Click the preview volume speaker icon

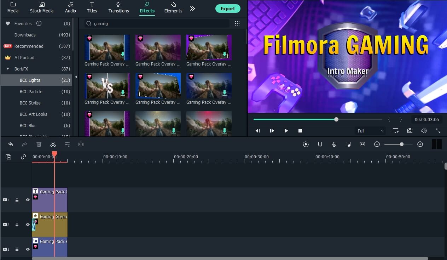(424, 131)
